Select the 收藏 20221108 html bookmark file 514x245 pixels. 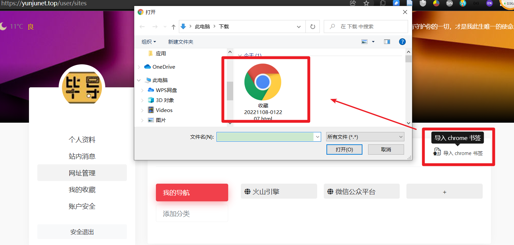[263, 92]
